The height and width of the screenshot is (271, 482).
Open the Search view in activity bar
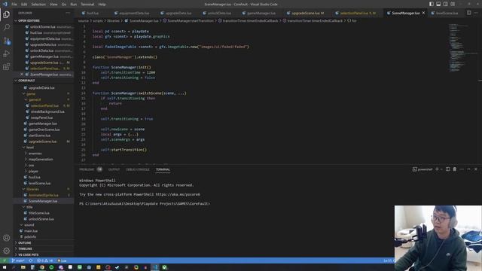7,27
